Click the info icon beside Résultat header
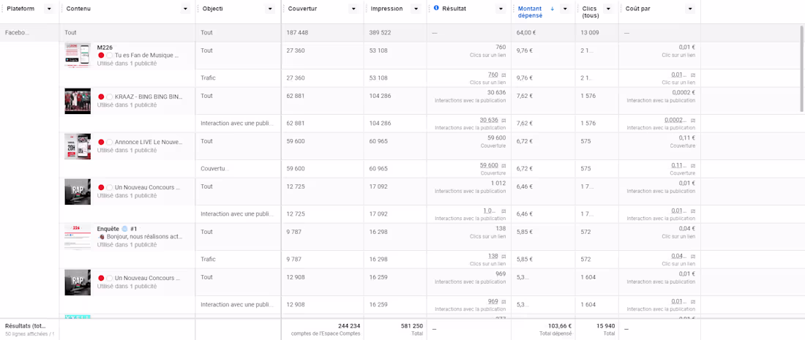Image resolution: width=805 pixels, height=340 pixels. click(436, 8)
